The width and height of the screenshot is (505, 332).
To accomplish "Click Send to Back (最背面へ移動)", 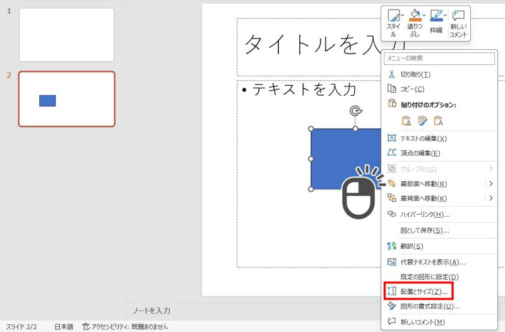I will 424,198.
